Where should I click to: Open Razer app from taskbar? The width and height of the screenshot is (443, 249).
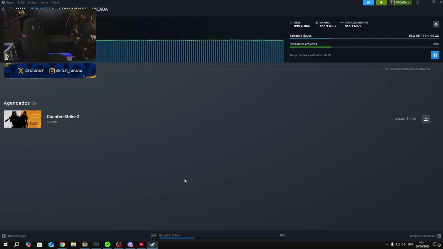(x=108, y=245)
